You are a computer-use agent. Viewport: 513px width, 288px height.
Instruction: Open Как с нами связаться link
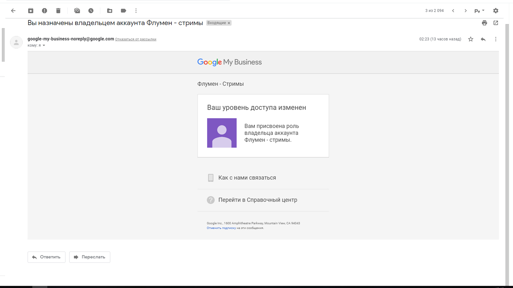coord(247,178)
